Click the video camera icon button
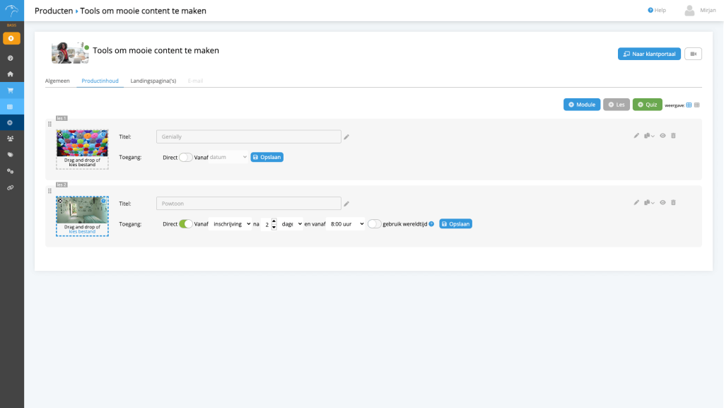724x408 pixels. [x=693, y=54]
